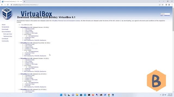Download VirtualBox 6.1.32 OS X hosts
Image resolution: width=174 pixels, height=97 pixels.
point(28,30)
